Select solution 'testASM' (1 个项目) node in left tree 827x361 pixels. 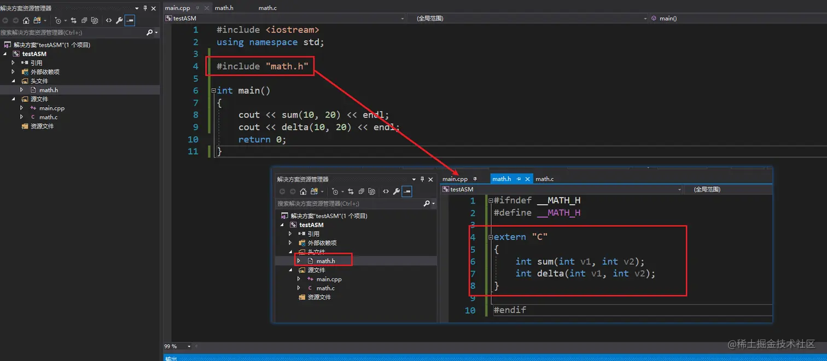[52, 45]
